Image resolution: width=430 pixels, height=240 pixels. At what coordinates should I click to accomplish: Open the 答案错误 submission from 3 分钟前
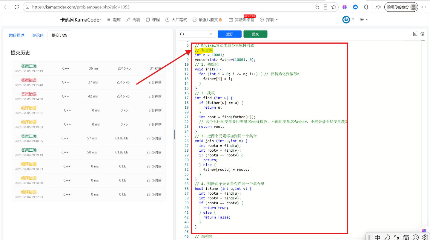click(88, 96)
